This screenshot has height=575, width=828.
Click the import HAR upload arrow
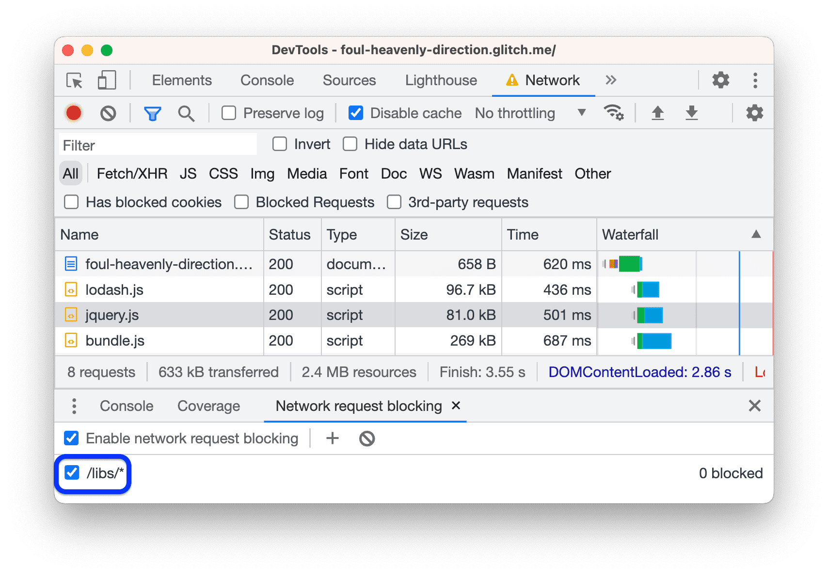(657, 113)
